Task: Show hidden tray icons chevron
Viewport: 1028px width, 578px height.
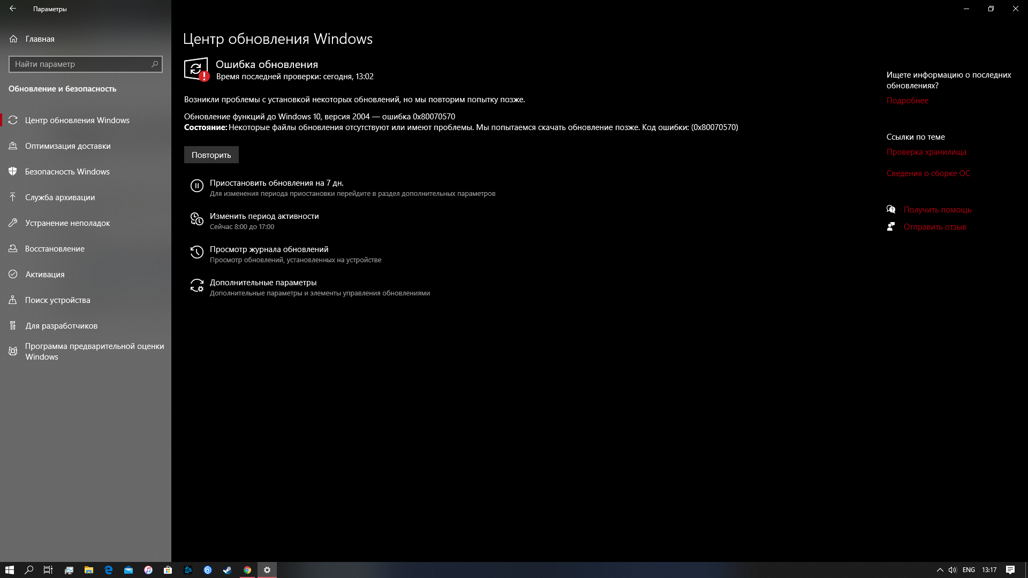Action: (x=940, y=570)
